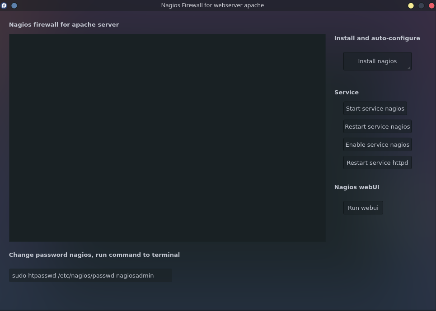Open the Install nagios button's corner menu arrow
This screenshot has width=436, height=311.
coord(409,67)
